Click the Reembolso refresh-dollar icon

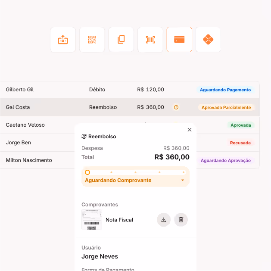[84, 137]
